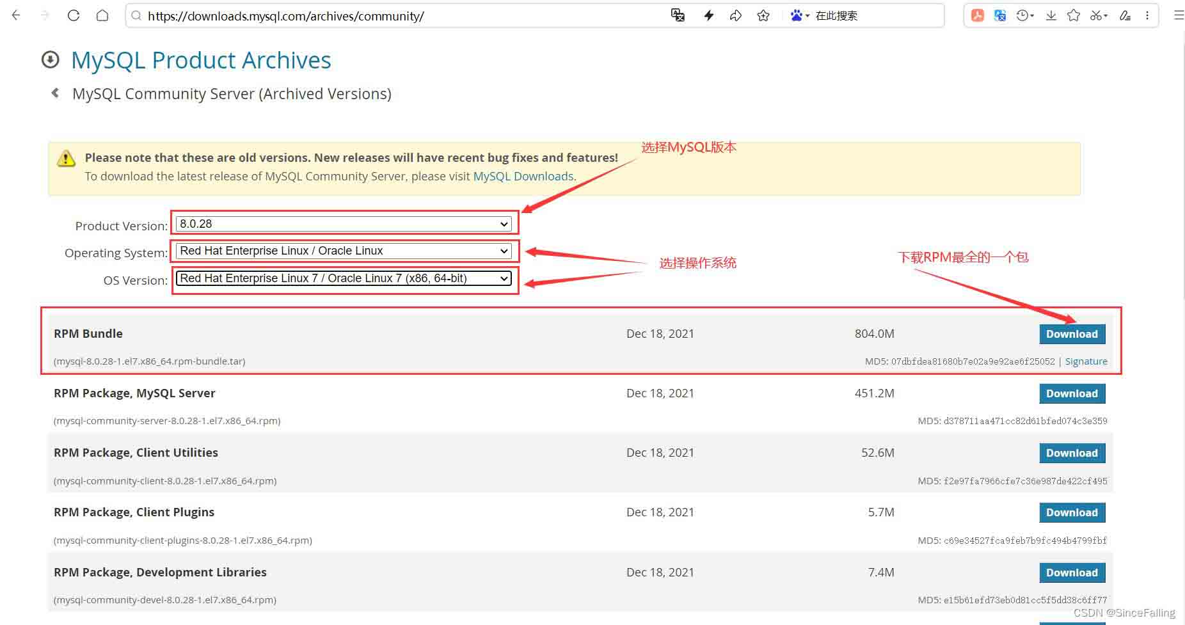Select filename mysql-8.0.28-1.el7.x86_64.rpm-bundle.tar
1185x625 pixels.
[x=150, y=361]
